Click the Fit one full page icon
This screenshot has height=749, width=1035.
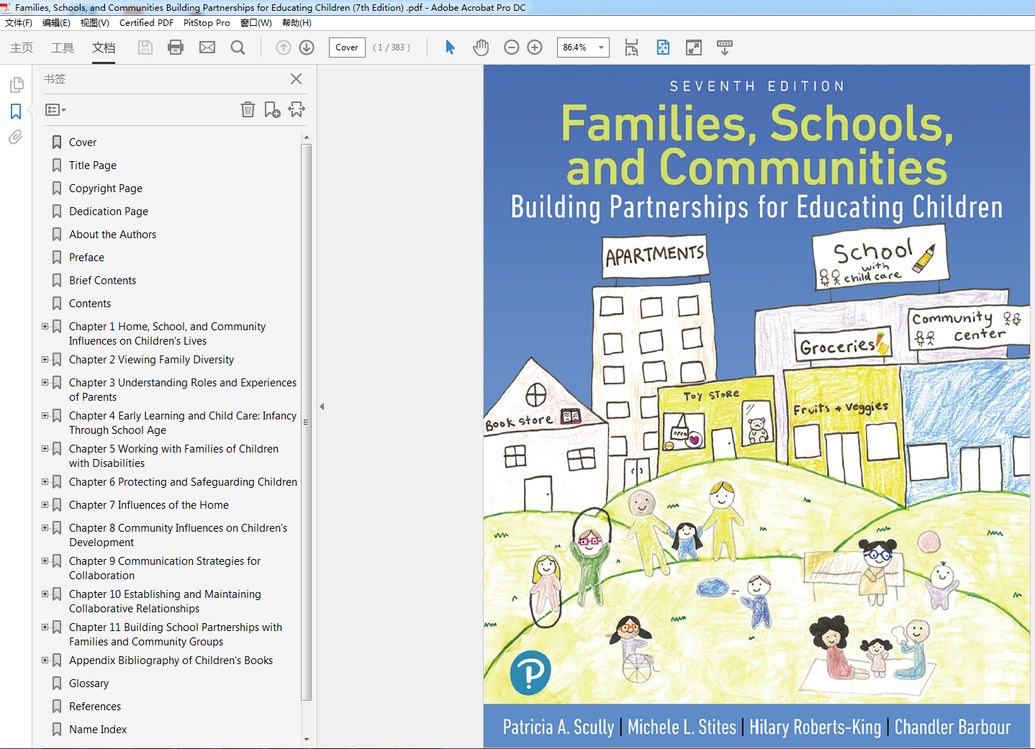(663, 47)
